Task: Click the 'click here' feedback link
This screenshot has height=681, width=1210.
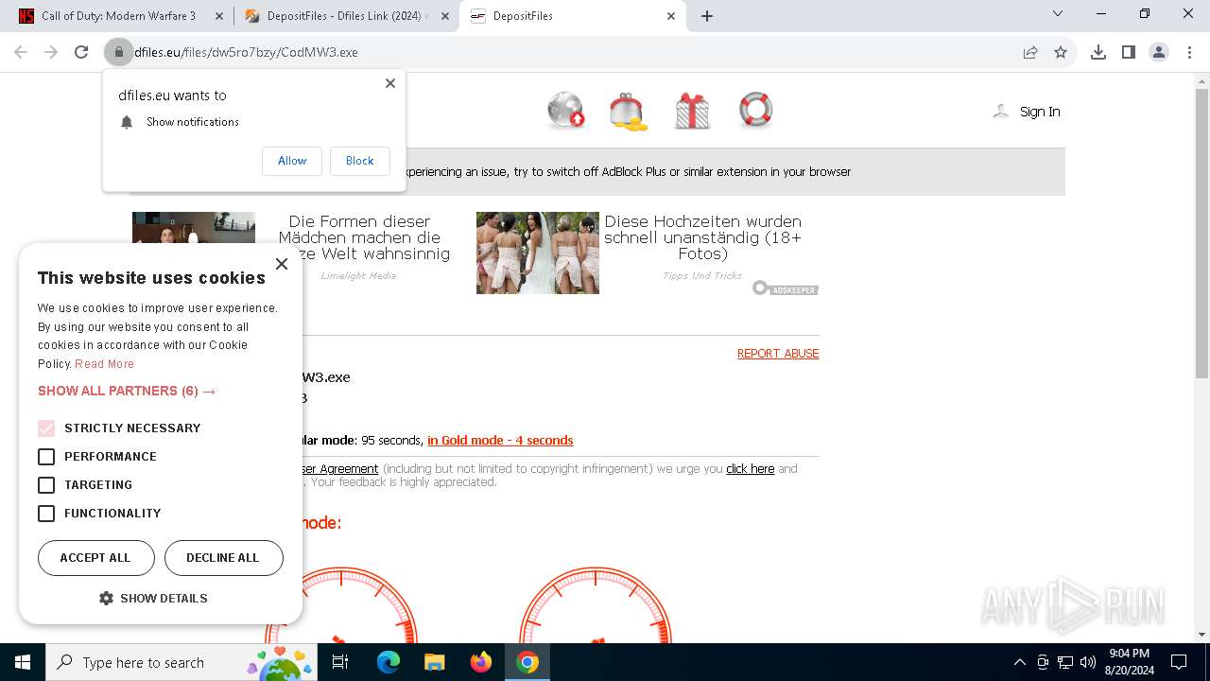Action: tap(750, 469)
